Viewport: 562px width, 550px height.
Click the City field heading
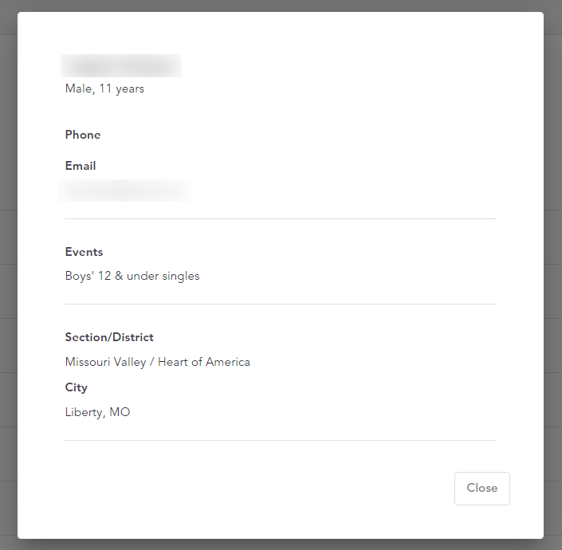pyautogui.click(x=77, y=387)
